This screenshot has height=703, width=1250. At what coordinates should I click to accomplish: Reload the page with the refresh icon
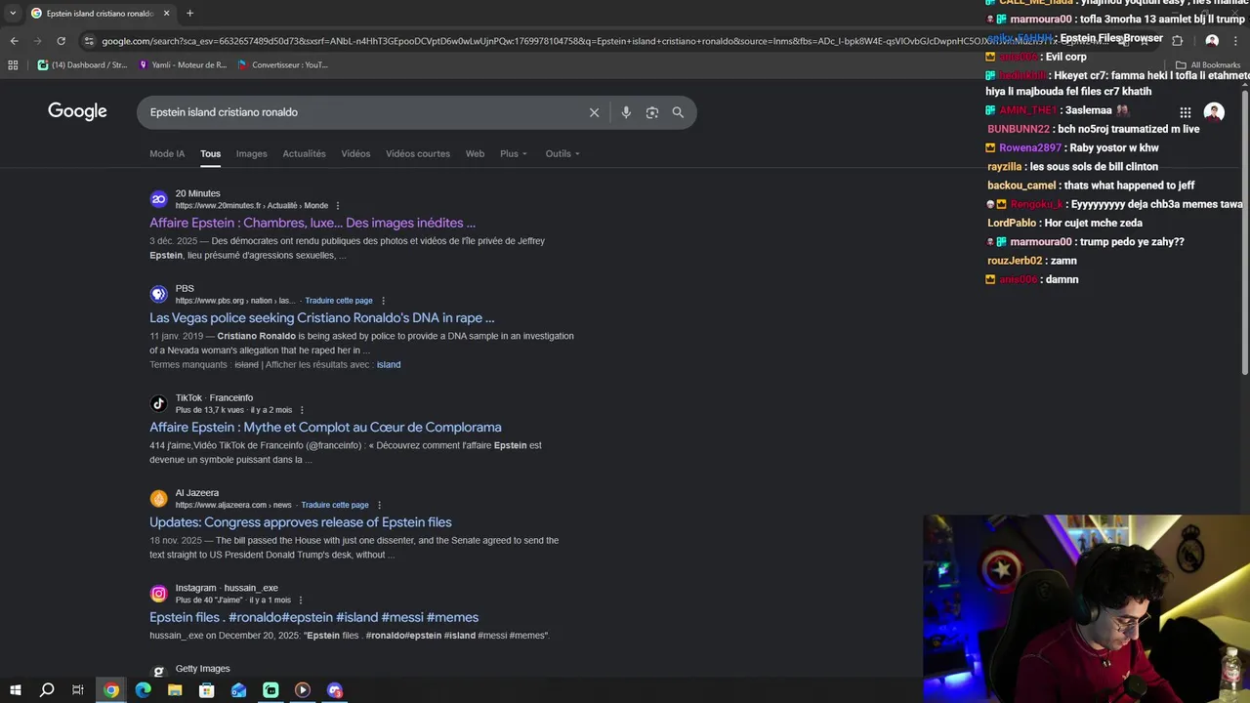[x=61, y=41]
